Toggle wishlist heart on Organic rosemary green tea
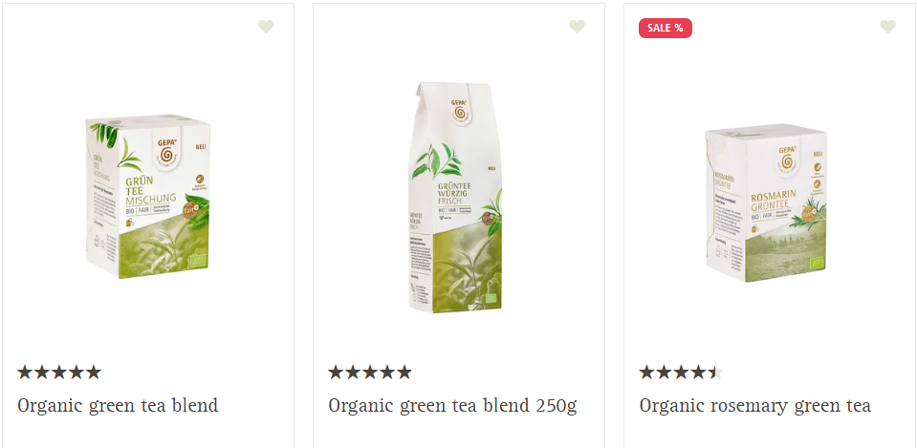The width and height of the screenshot is (917, 448). pos(887,27)
